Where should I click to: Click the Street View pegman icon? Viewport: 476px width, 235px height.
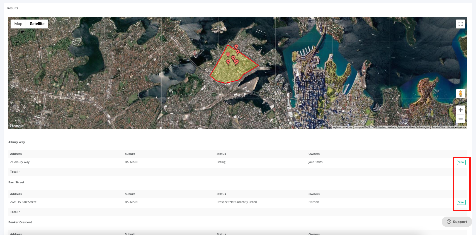pyautogui.click(x=460, y=94)
